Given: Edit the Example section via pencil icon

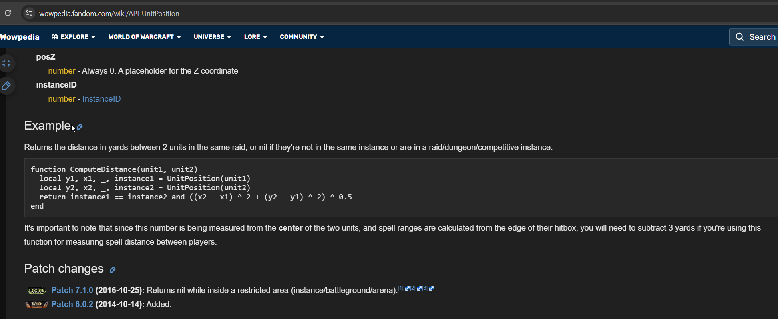Looking at the screenshot, I should (80, 127).
